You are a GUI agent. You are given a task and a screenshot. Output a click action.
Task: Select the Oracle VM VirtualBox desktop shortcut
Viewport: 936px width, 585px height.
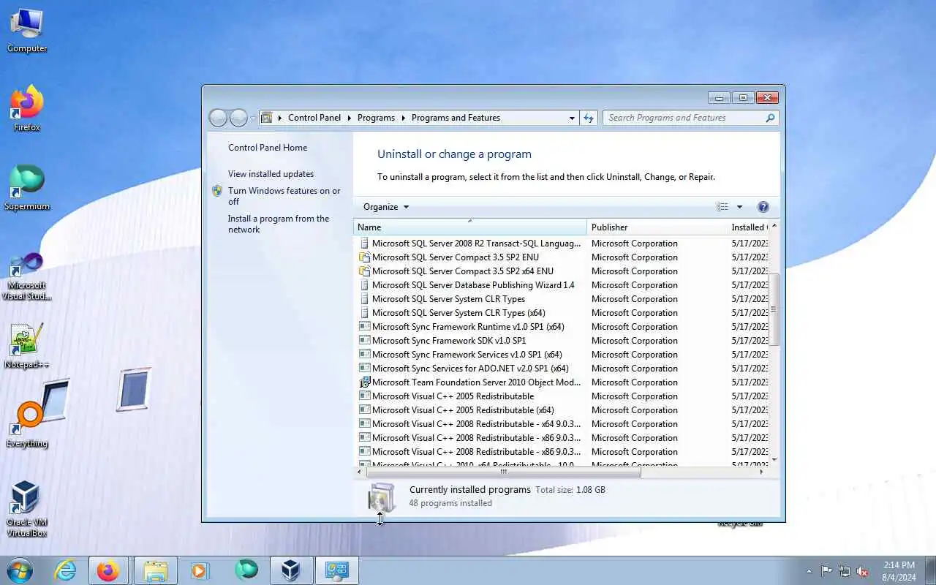[x=27, y=509]
